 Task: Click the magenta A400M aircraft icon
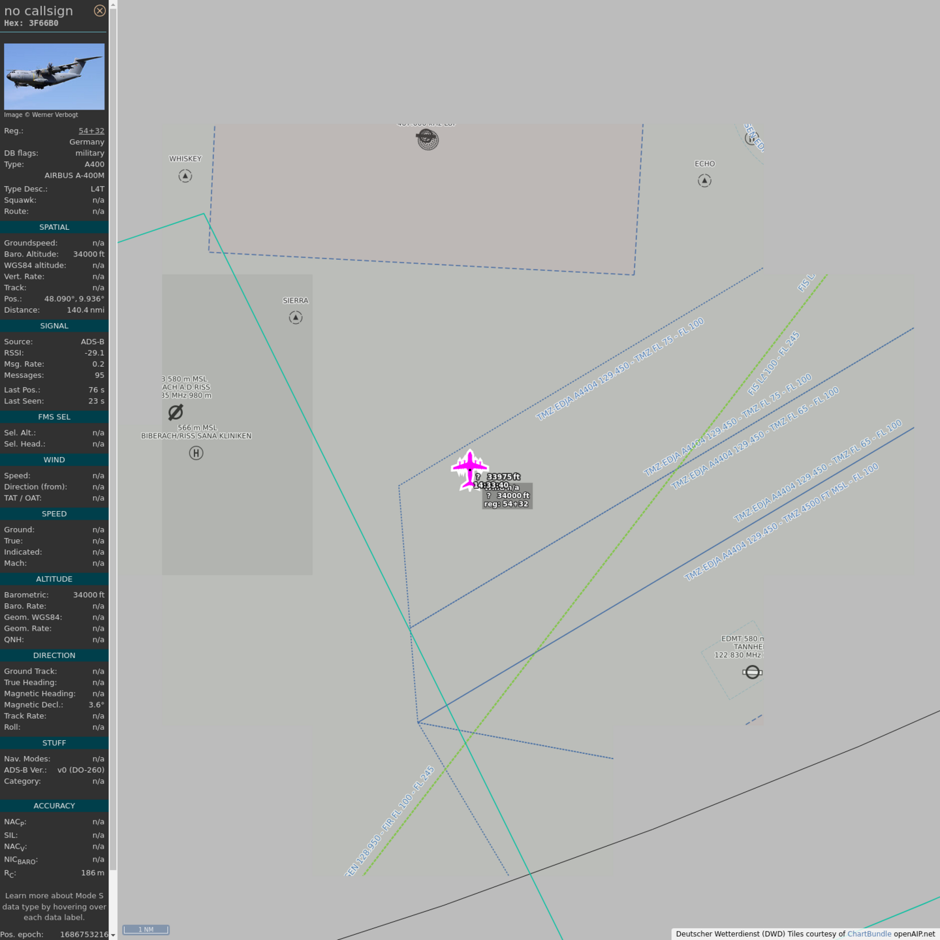(x=469, y=467)
